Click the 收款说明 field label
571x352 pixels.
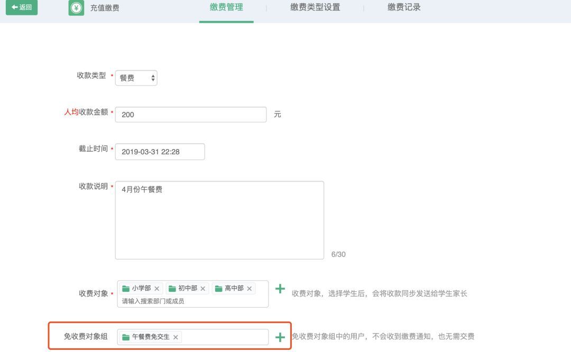click(x=93, y=187)
